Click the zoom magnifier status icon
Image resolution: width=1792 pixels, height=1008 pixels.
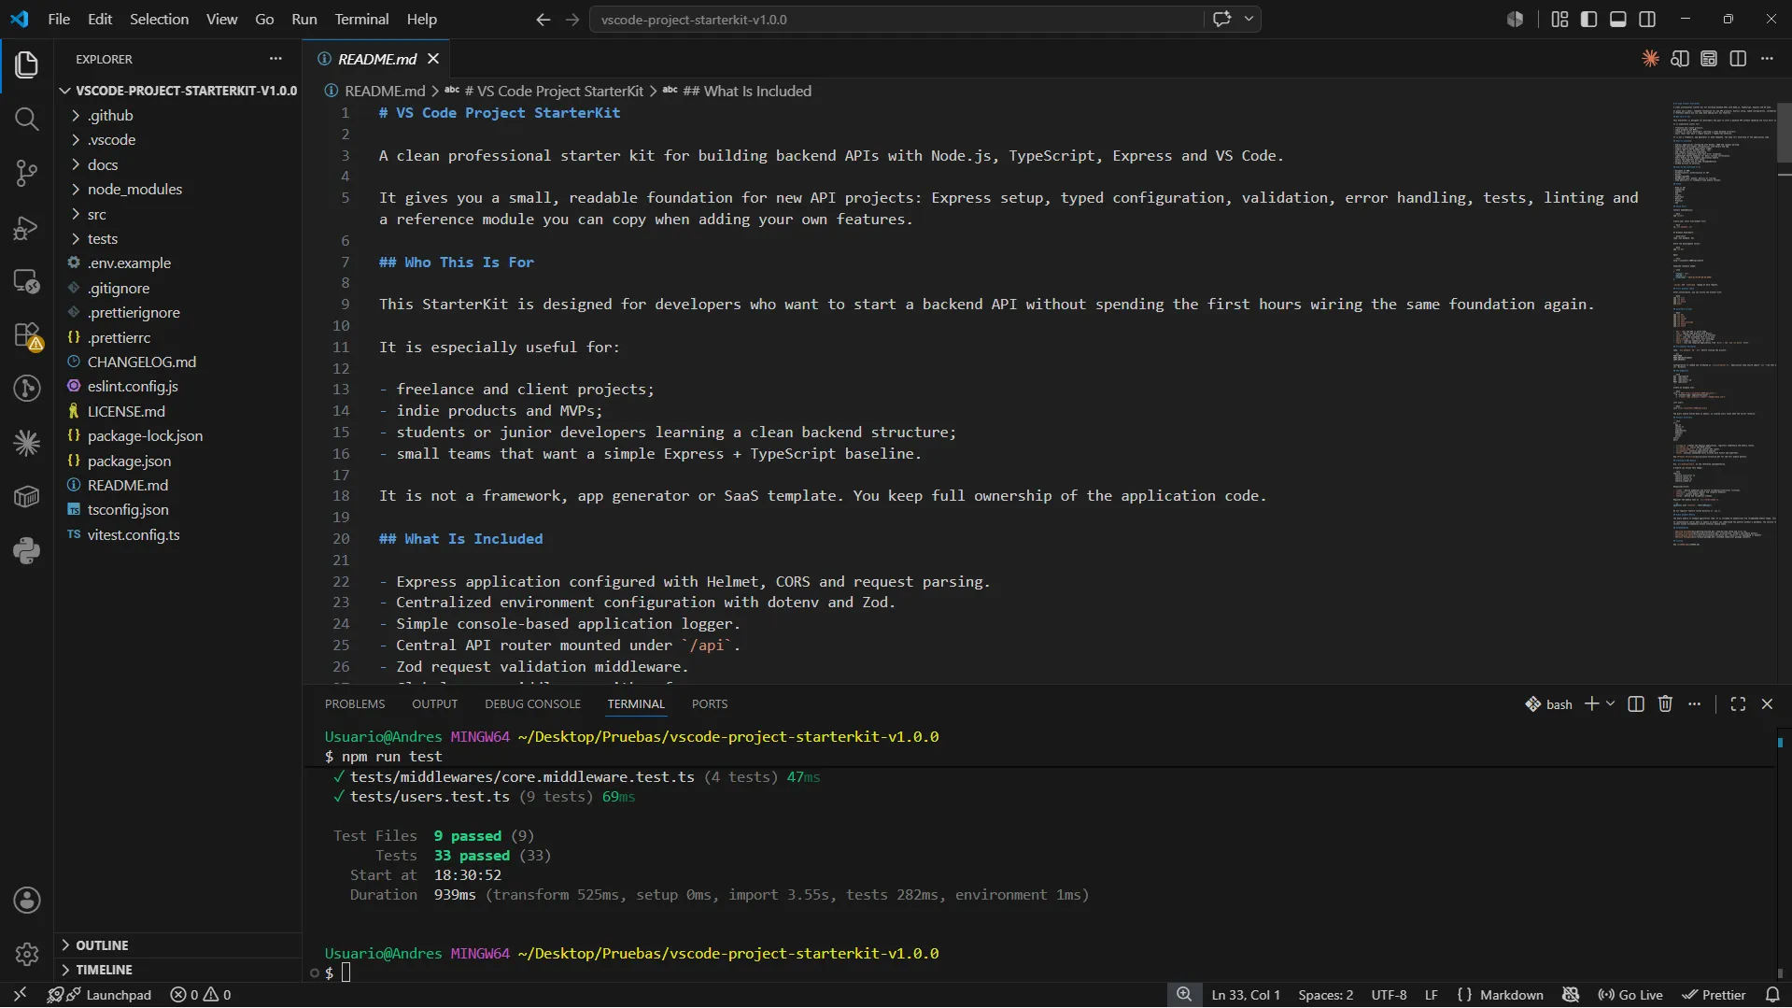pos(1184,995)
